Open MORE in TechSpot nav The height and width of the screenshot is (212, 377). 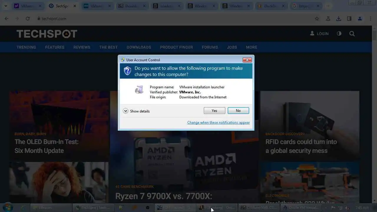252,47
